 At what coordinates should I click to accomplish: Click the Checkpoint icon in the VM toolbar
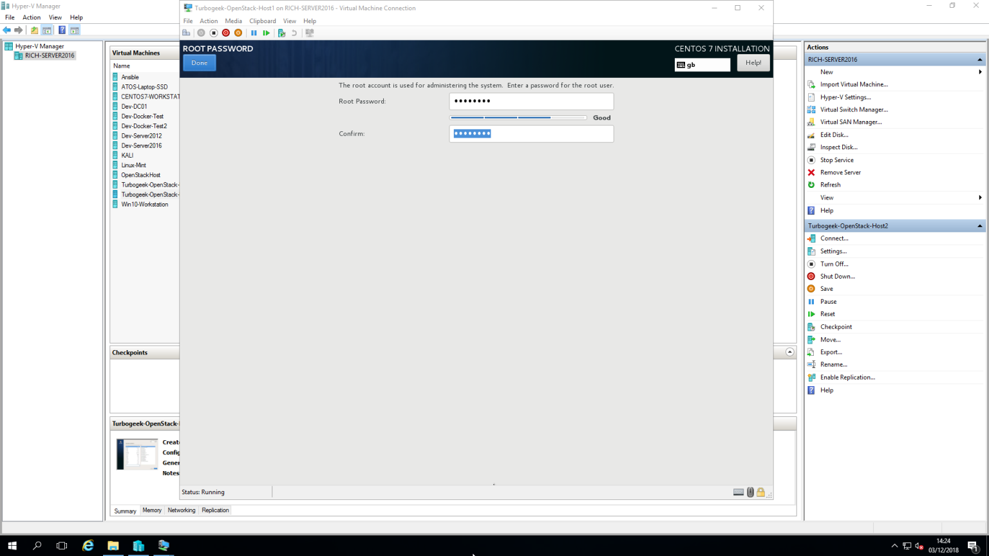[x=281, y=33]
